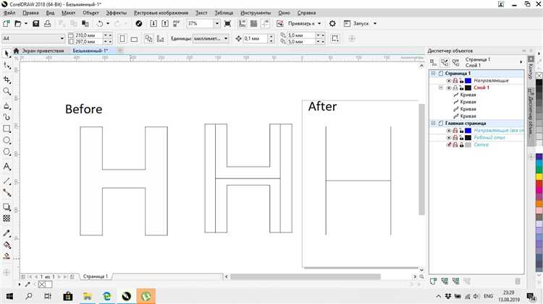Pick the yellow swatch in color palette
This screenshot has height=304, width=543.
coord(539,176)
